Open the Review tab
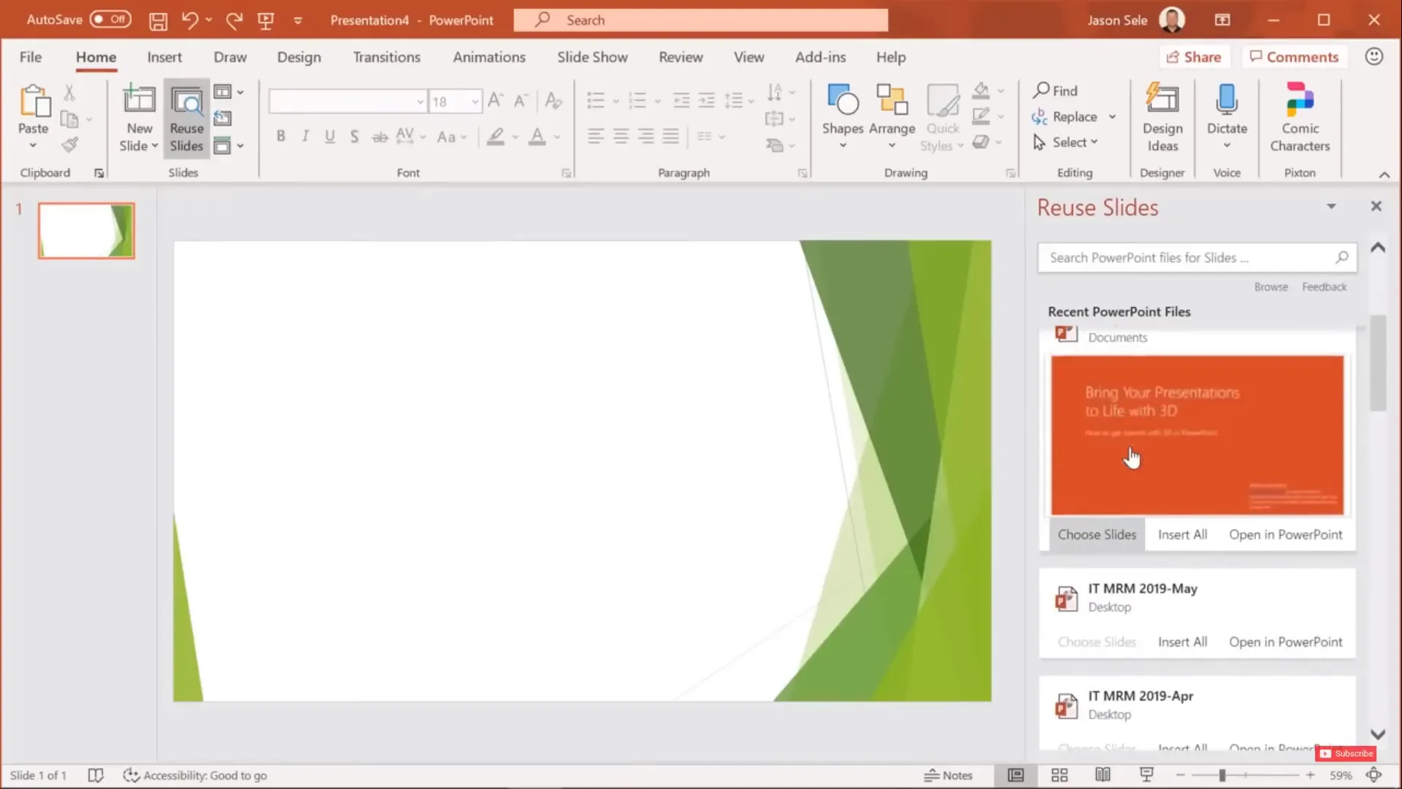Image resolution: width=1402 pixels, height=789 pixels. 681,57
